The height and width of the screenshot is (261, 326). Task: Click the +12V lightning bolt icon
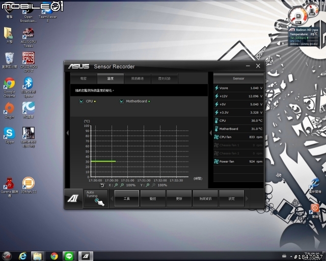[x=216, y=96]
